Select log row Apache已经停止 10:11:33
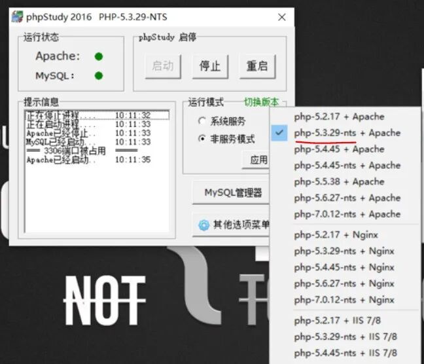Viewport: 424px width, 364px height. pyautogui.click(x=97, y=133)
